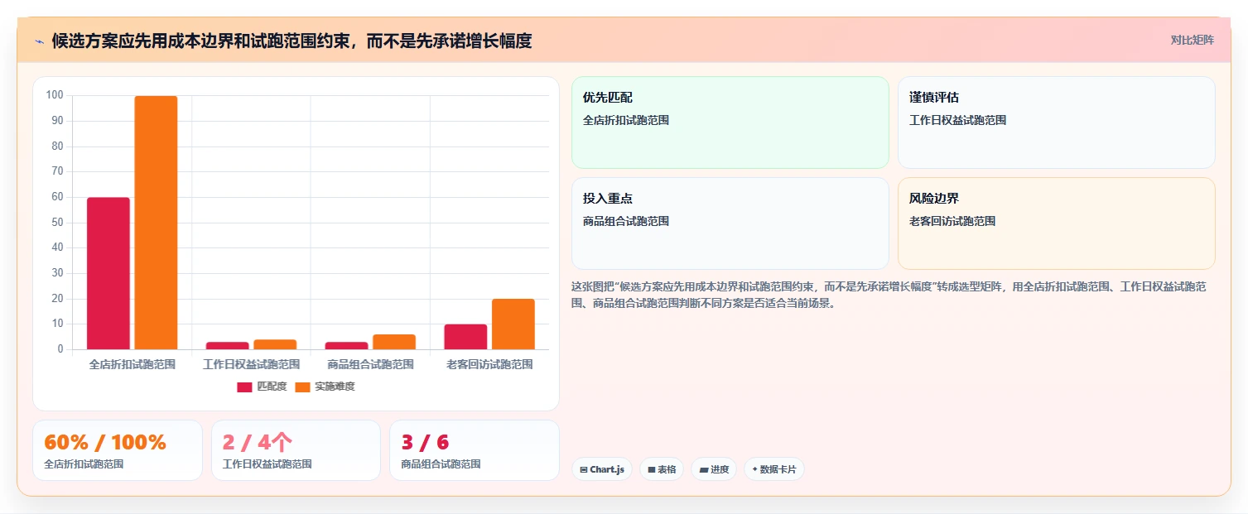
Task: Open the 投入重点 matrix card
Action: [x=730, y=223]
